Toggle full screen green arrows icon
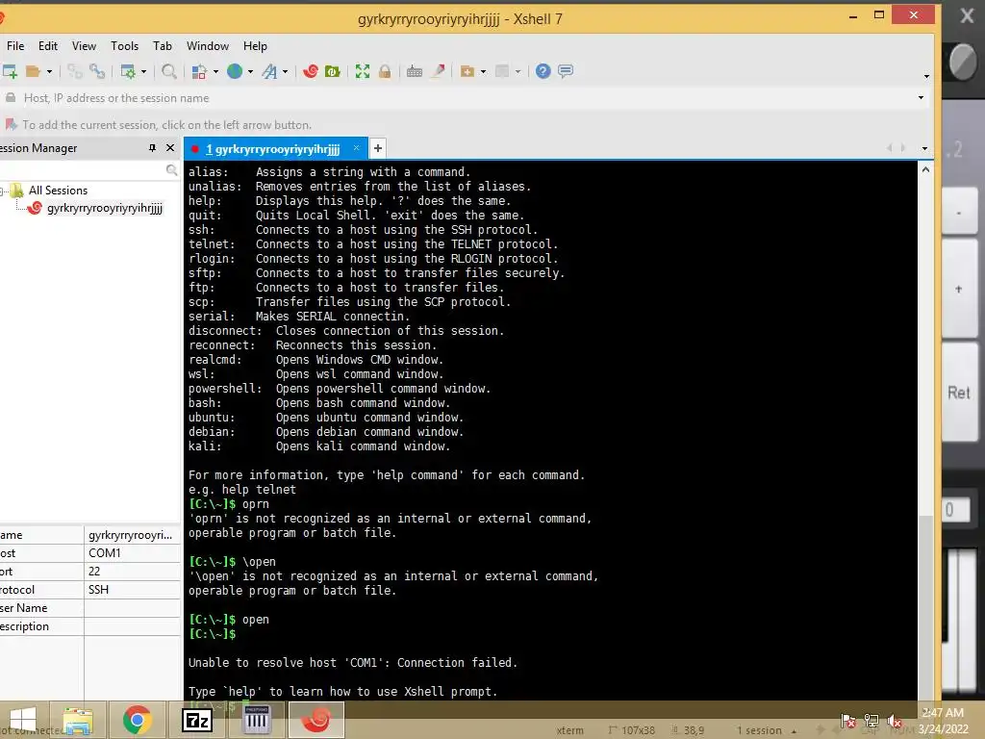 coord(363,71)
